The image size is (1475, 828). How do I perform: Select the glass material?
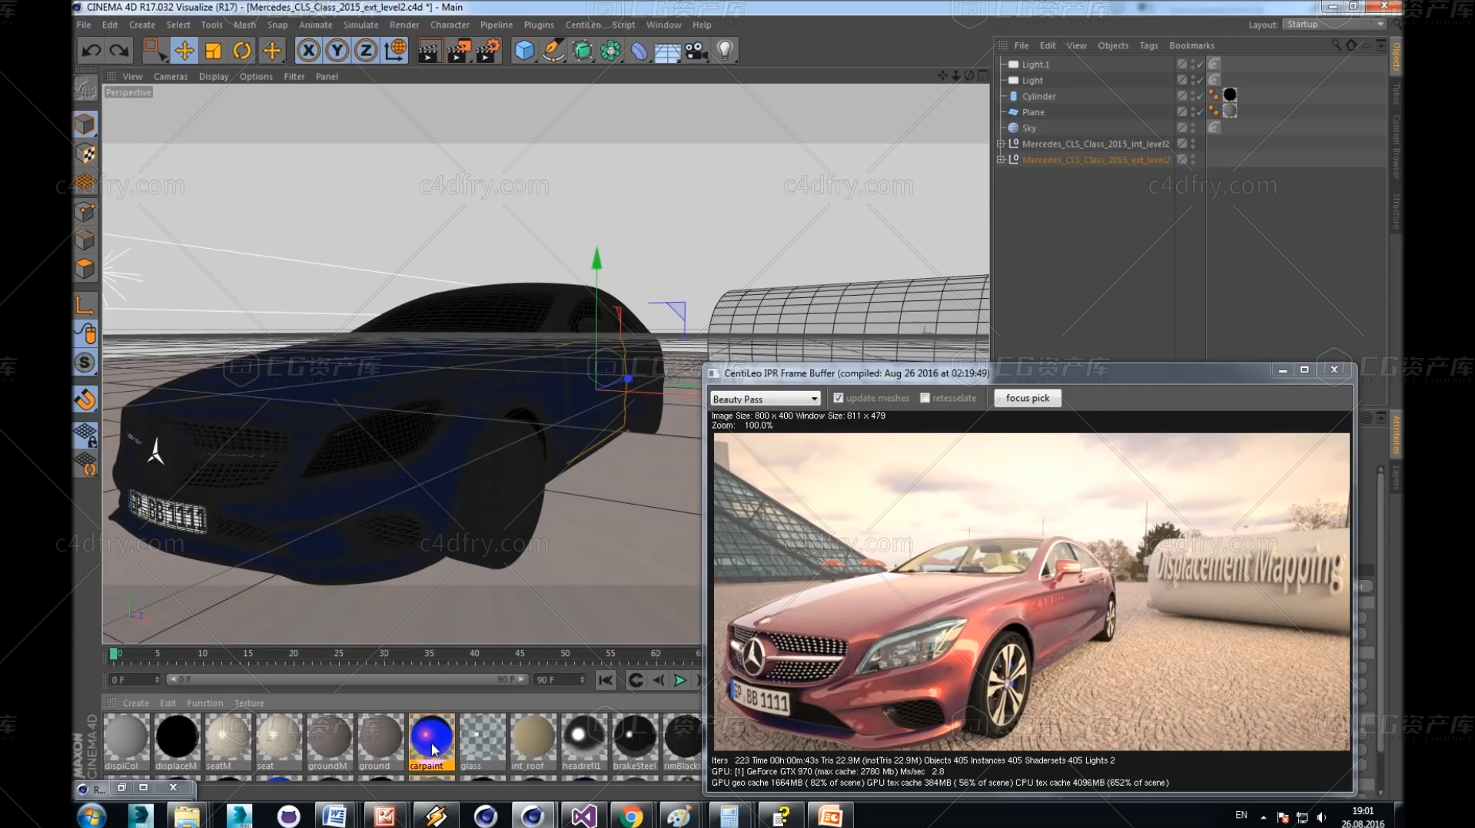(482, 742)
